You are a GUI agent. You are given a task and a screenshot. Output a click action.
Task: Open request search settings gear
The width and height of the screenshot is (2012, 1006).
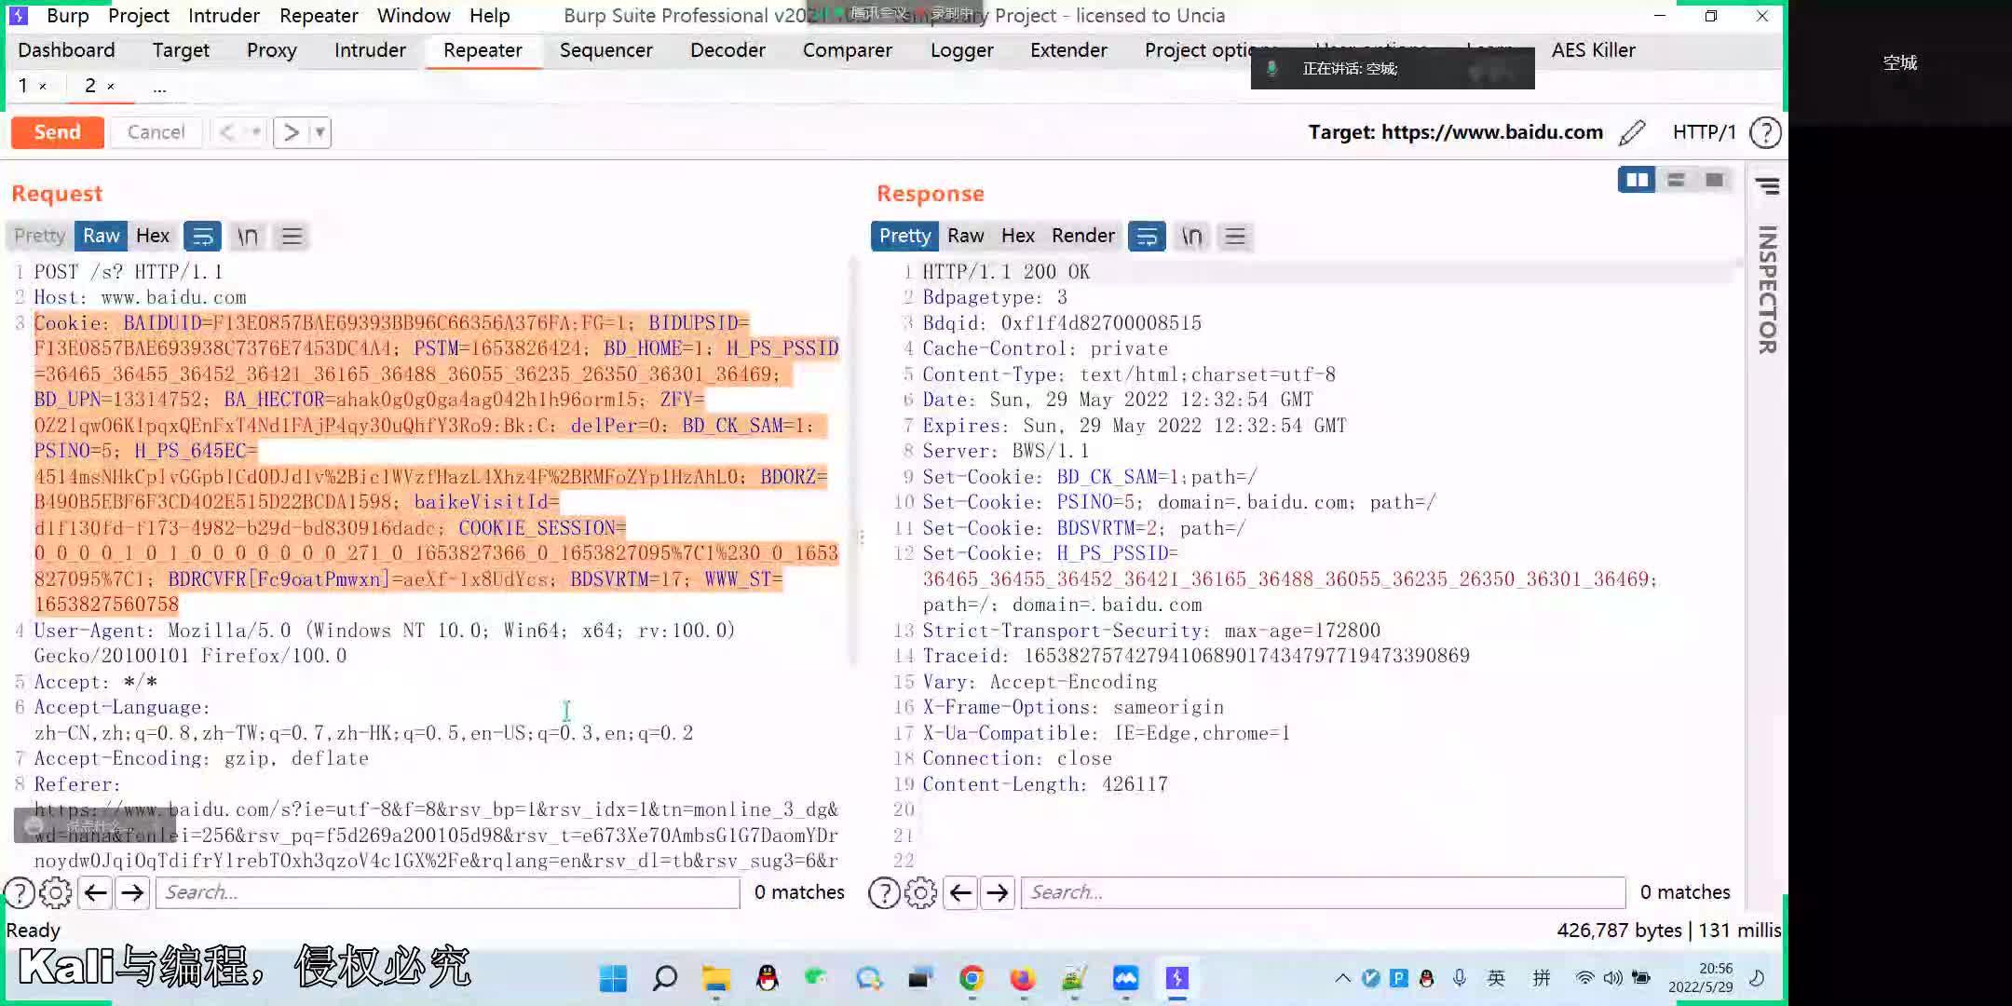point(56,892)
